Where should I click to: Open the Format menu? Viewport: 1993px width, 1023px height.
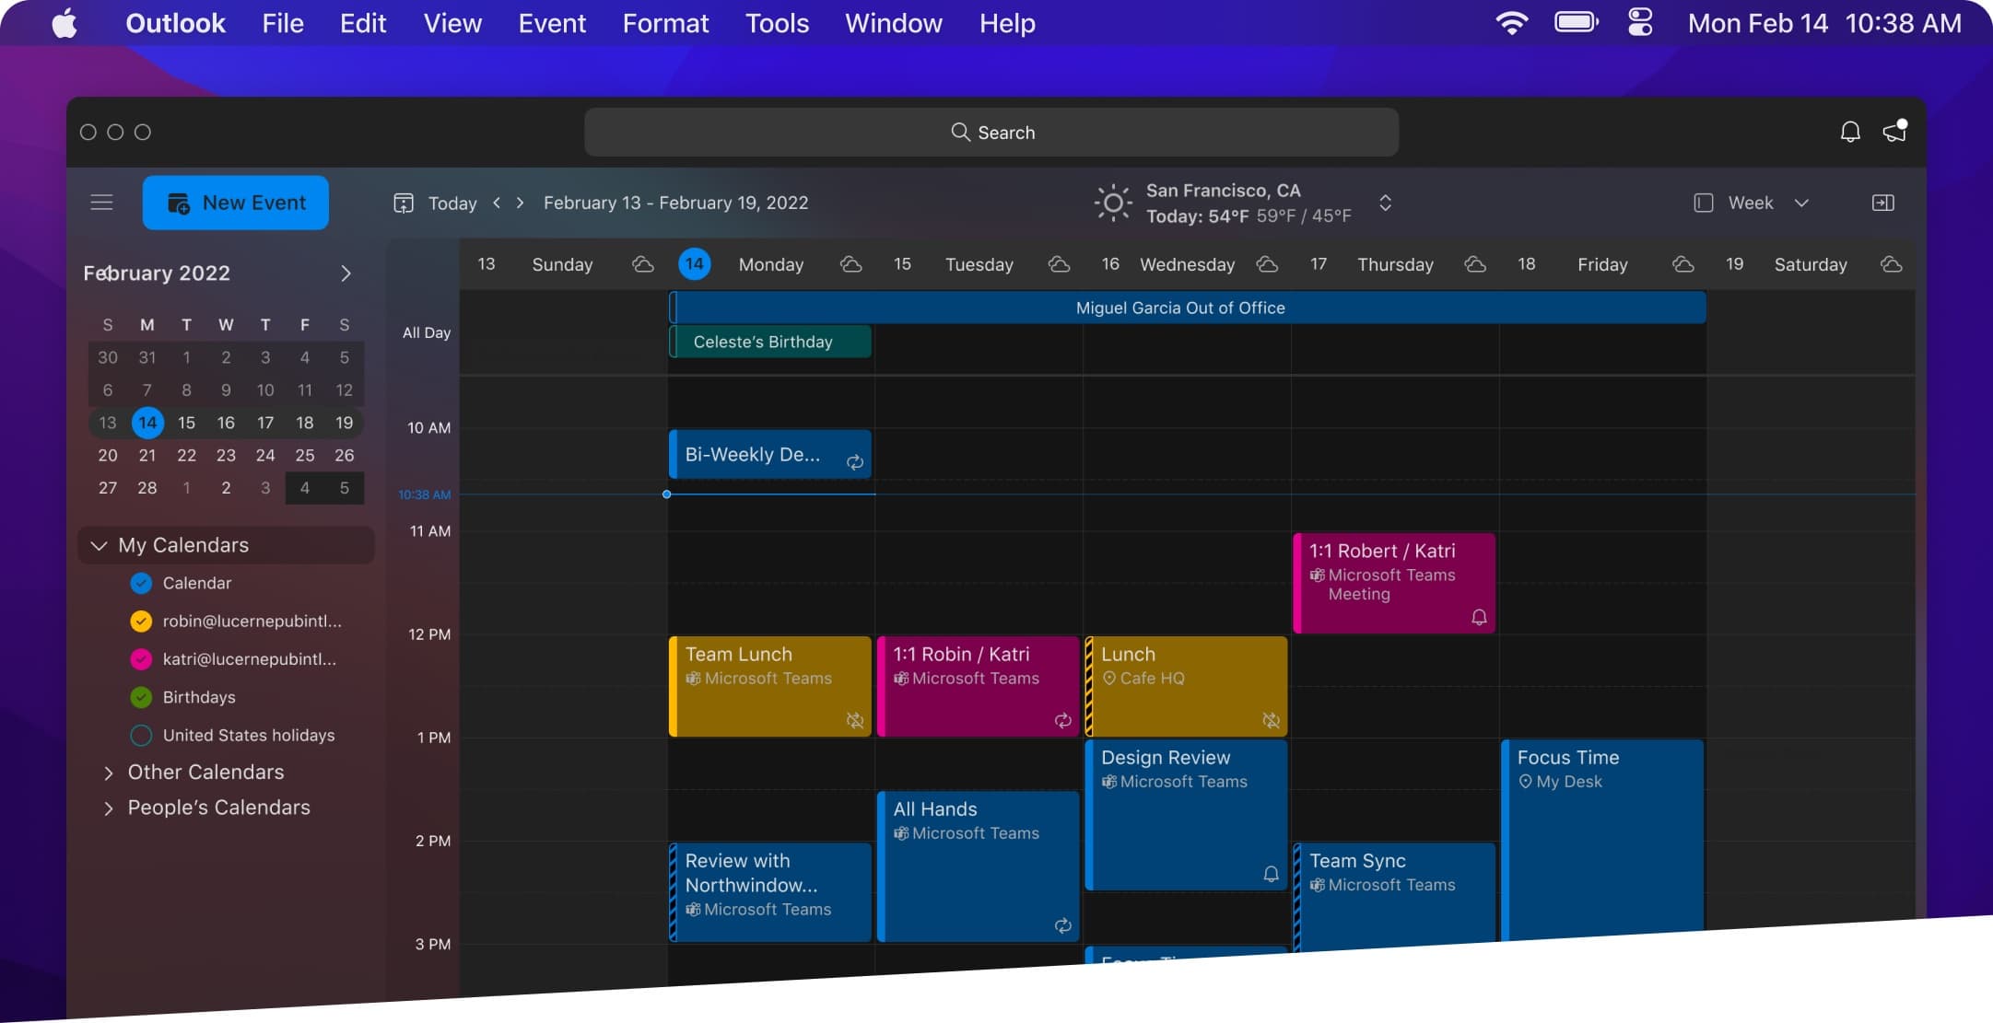click(x=665, y=23)
